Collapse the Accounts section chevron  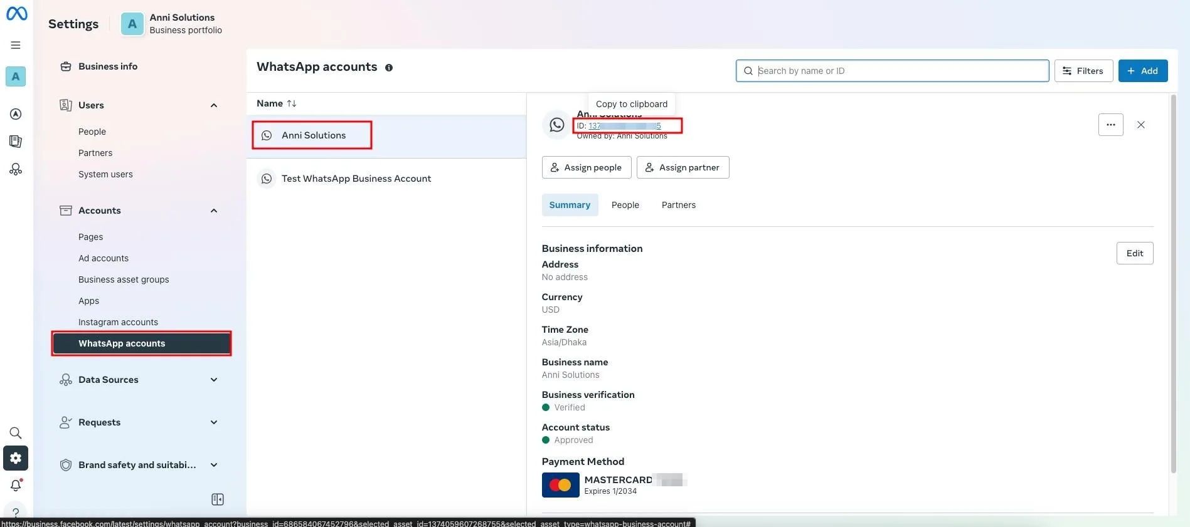[214, 211]
